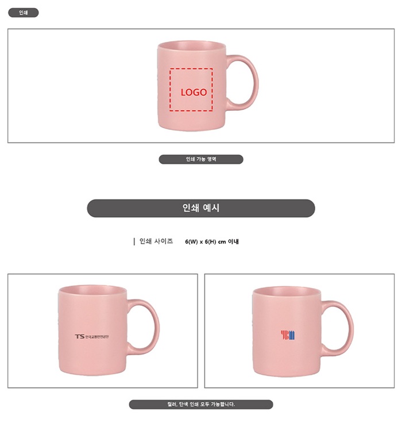The image size is (402, 434).
Task: Click the rim opening of the right example mug
Action: [287, 291]
